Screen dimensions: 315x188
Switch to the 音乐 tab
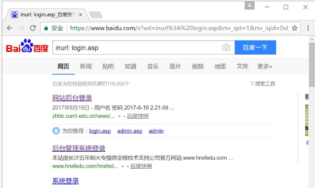point(153,66)
